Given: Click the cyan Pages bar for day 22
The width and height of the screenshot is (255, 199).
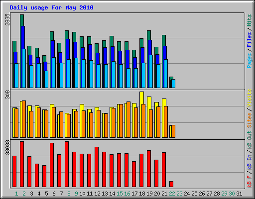Looking at the screenshot, I should pos(173,84).
